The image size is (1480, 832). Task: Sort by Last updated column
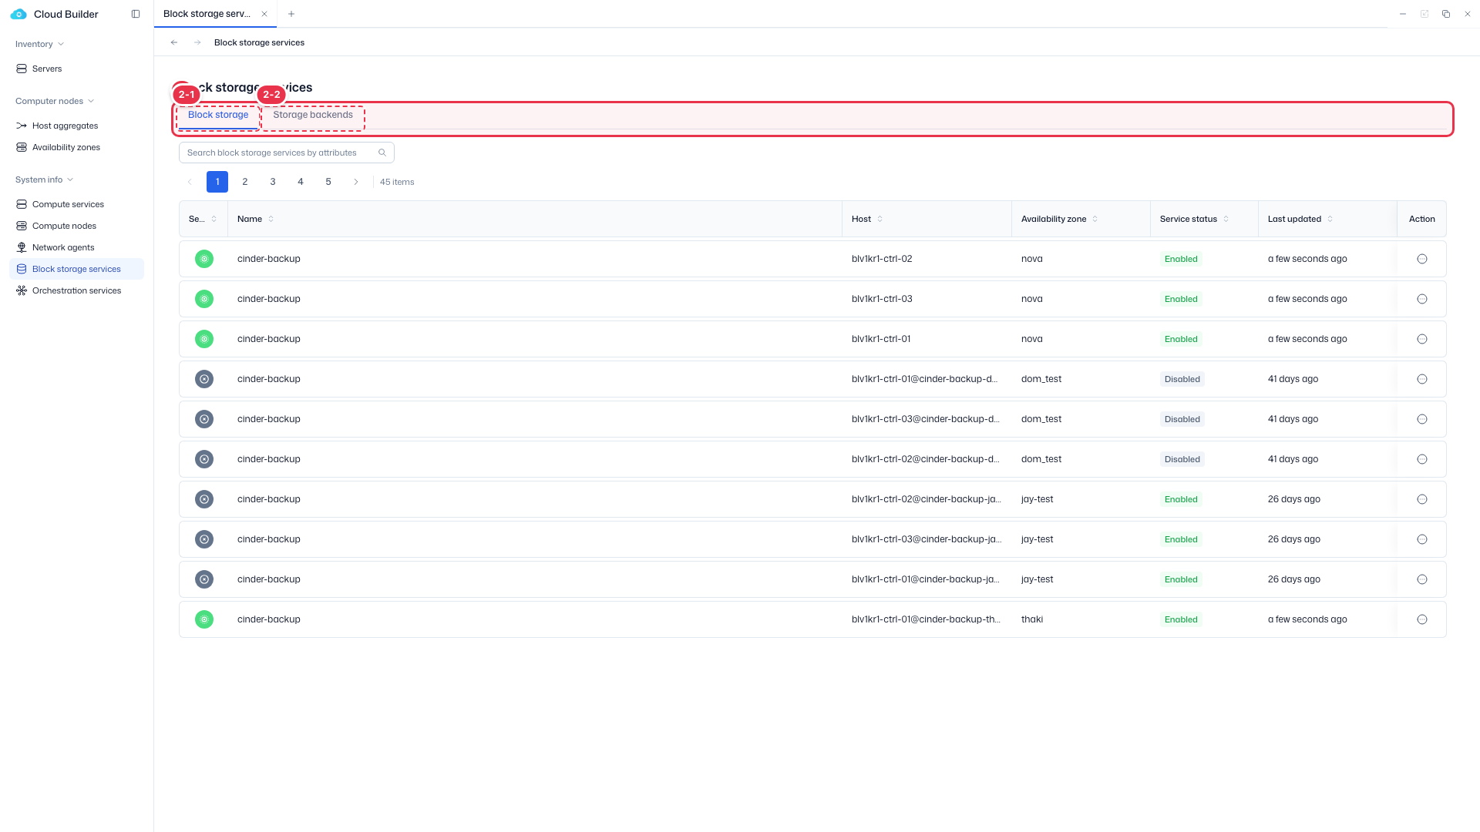click(1330, 219)
